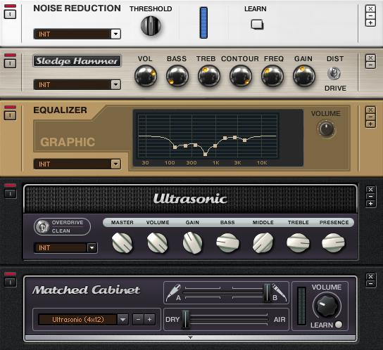Enable the Noise Reduction Learn button

point(257,25)
